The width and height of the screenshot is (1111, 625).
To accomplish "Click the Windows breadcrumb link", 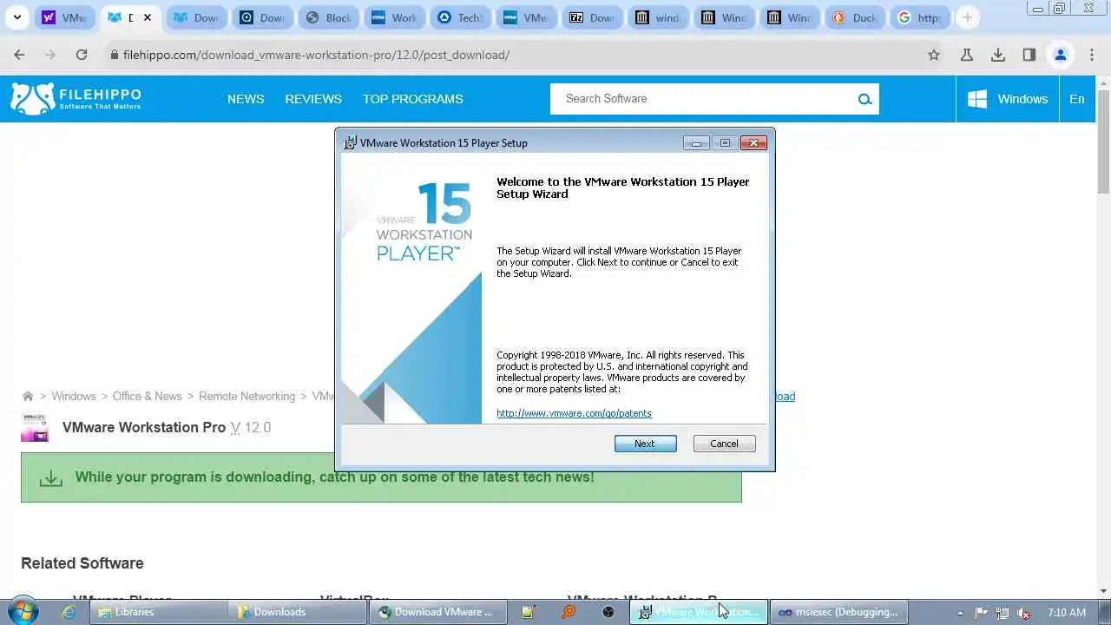I will click(x=74, y=397).
